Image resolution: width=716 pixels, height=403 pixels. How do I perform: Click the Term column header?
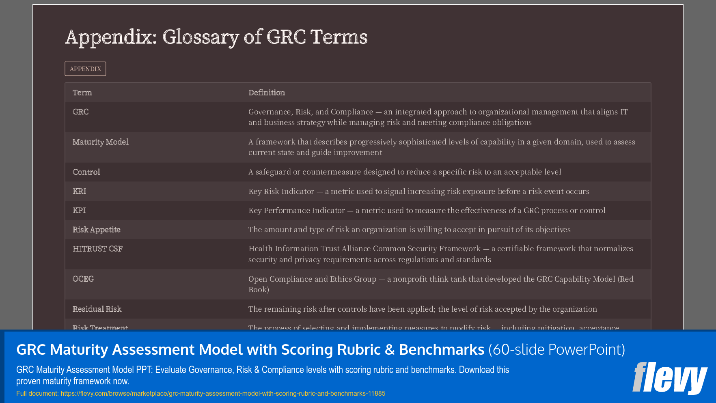pos(82,93)
